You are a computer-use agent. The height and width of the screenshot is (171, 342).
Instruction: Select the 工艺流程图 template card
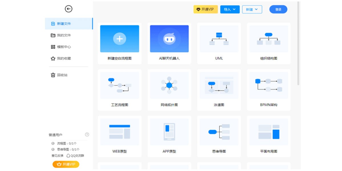[120, 90]
